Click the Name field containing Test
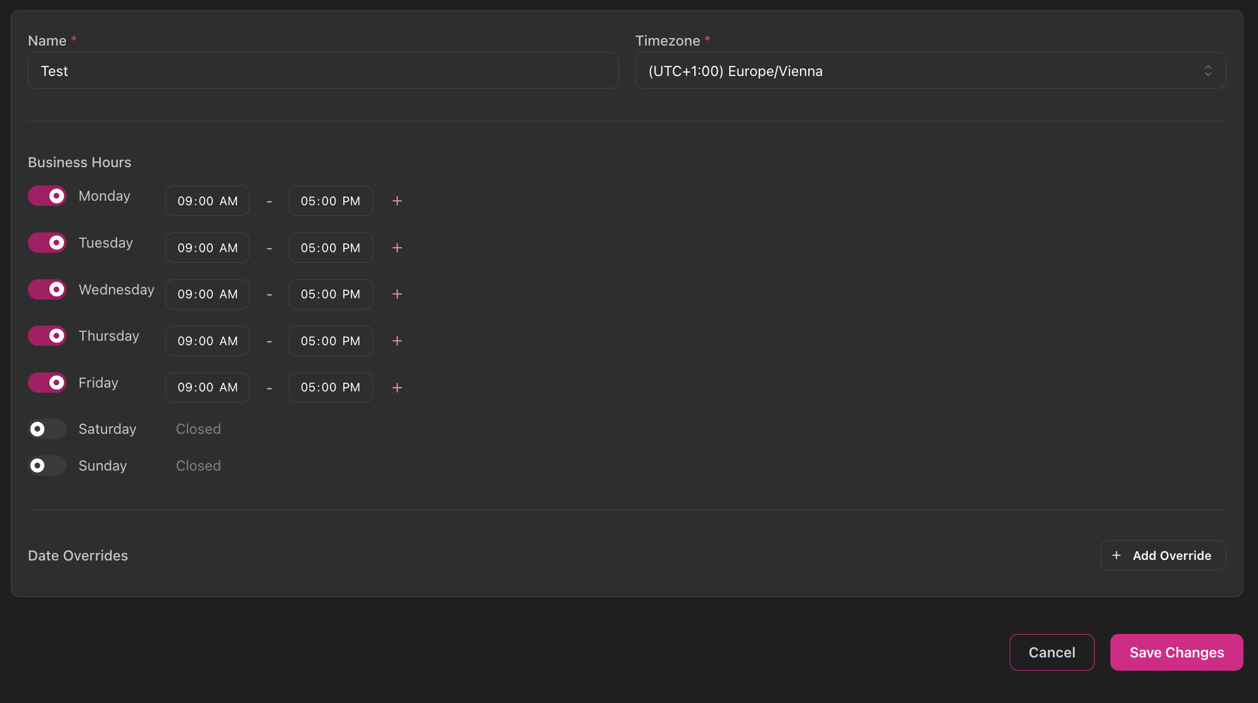Screen dimensions: 1258x703 coord(322,70)
